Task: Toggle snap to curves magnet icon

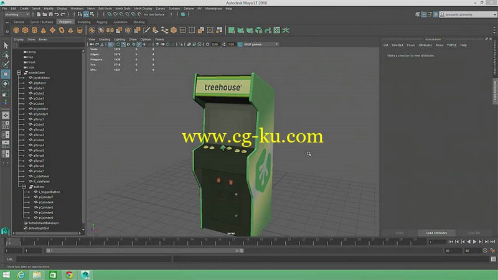Action: pos(115,14)
